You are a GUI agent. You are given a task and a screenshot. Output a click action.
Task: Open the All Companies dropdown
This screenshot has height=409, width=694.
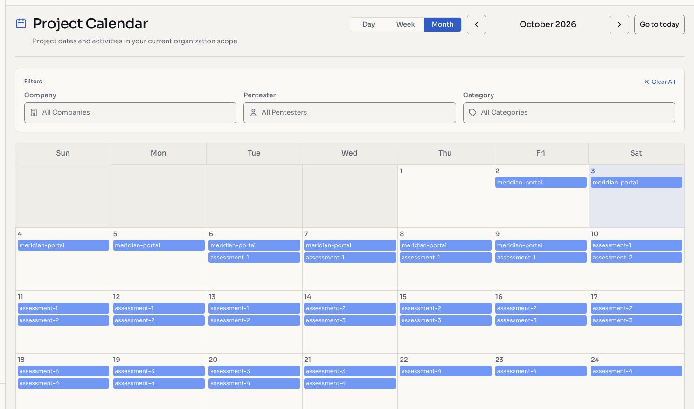[130, 113]
